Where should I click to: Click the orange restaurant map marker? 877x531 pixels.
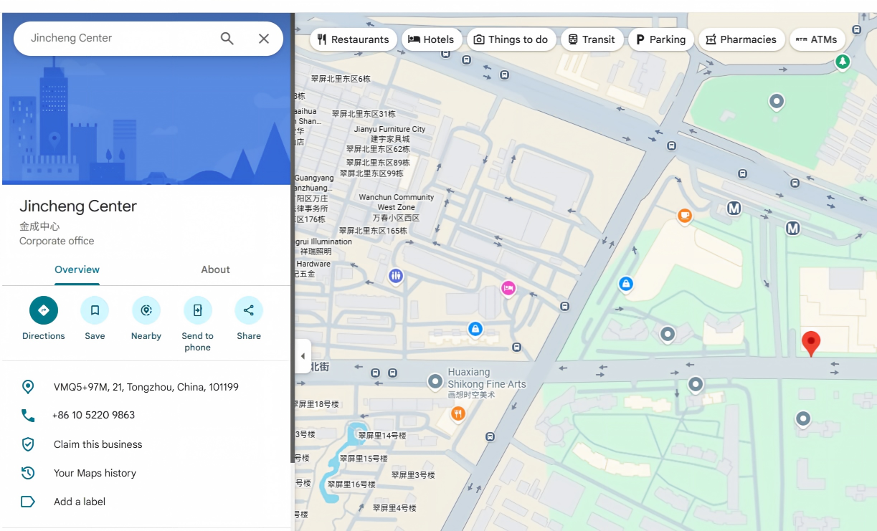point(458,413)
